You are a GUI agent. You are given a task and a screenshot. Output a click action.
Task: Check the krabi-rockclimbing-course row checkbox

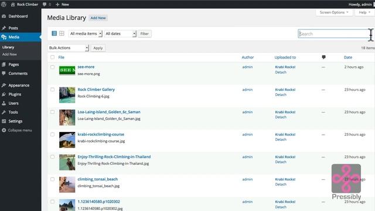(52, 134)
